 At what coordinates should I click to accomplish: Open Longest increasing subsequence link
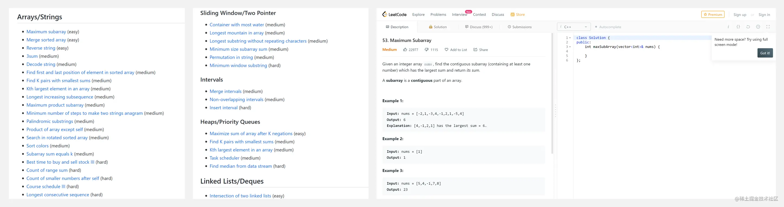60,97
